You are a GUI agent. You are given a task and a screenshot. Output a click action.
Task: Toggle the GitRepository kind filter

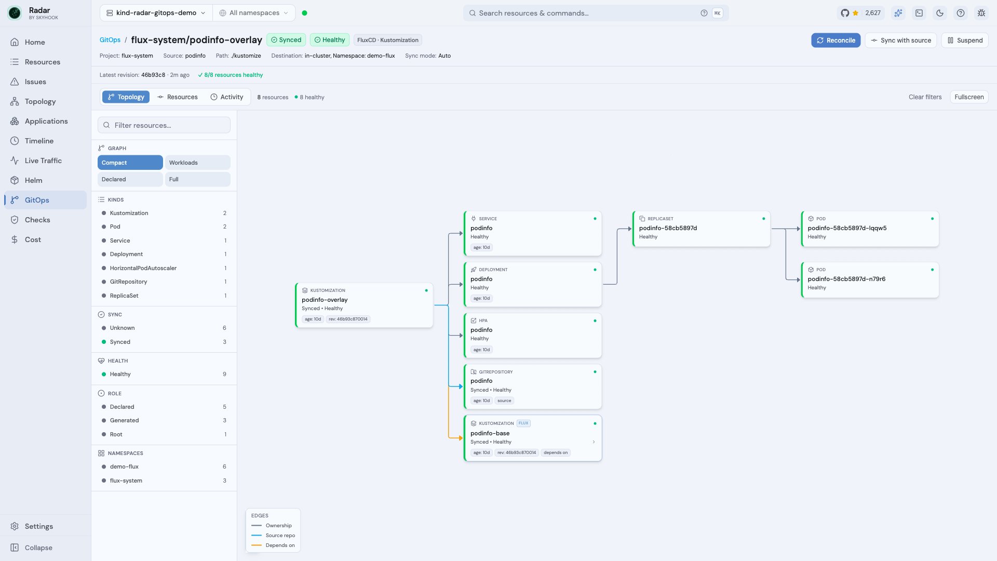[x=164, y=282]
